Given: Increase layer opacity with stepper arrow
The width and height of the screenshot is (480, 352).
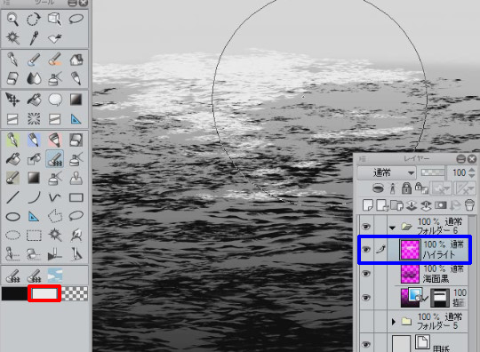Looking at the screenshot, I should coord(472,169).
